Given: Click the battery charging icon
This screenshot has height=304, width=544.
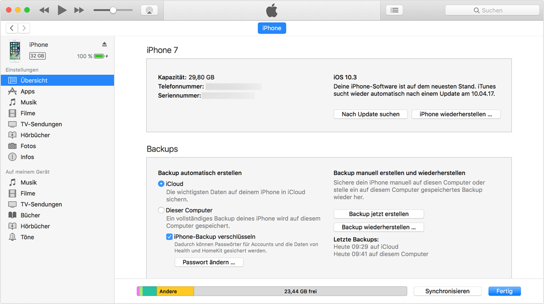Looking at the screenshot, I should click(x=101, y=56).
